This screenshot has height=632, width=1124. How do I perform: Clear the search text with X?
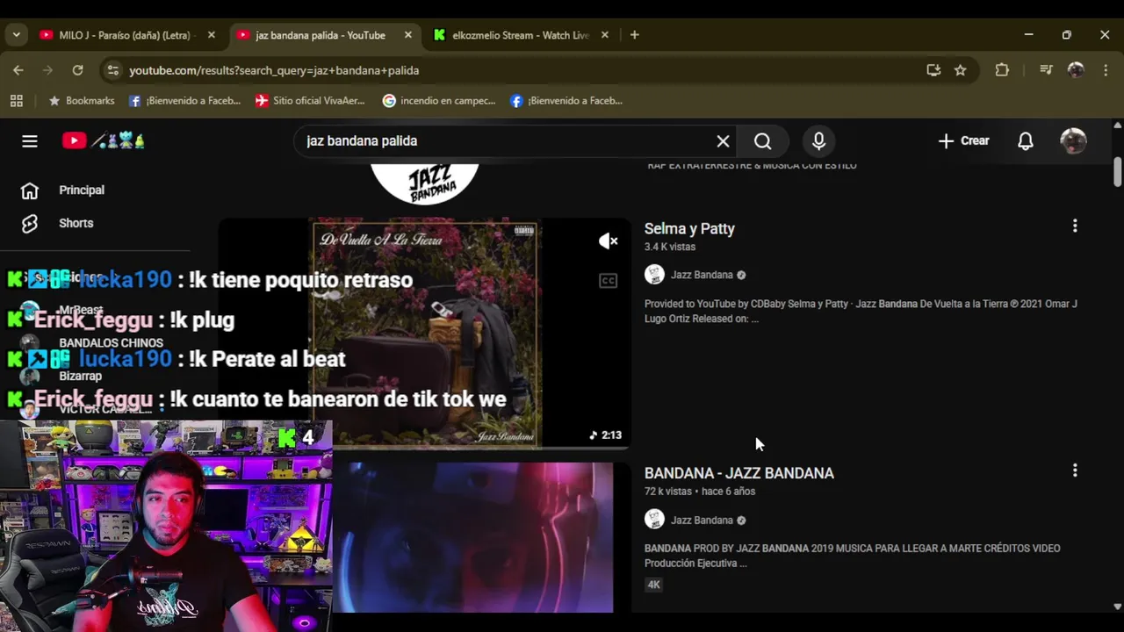point(723,141)
